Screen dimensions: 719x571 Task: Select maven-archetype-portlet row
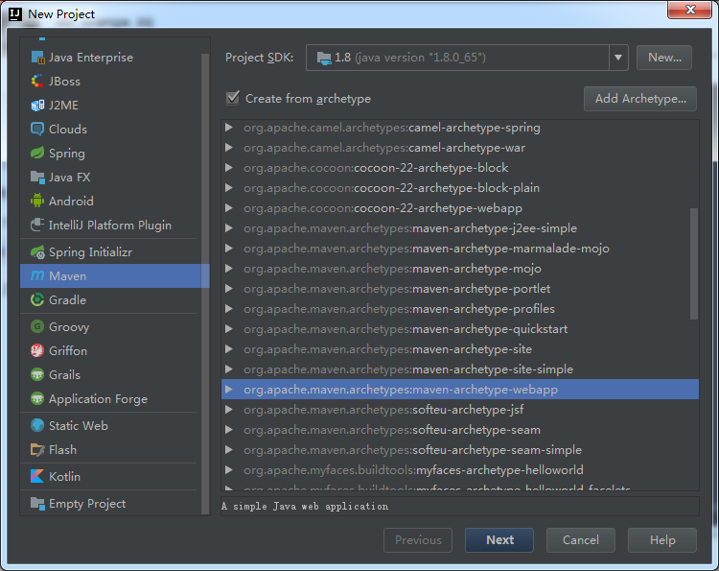tap(460, 289)
